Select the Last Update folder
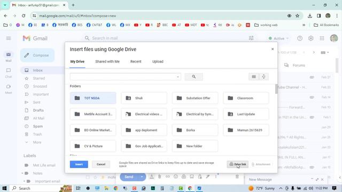 coord(246,114)
